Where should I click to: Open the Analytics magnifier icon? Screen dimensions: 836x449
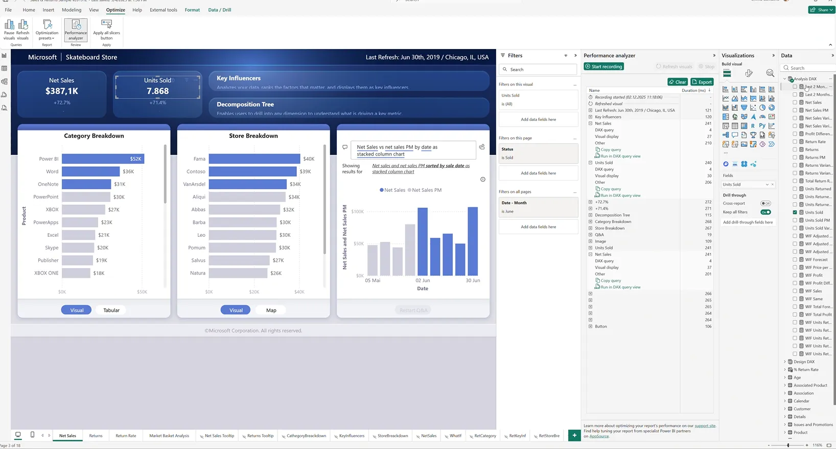[770, 73]
